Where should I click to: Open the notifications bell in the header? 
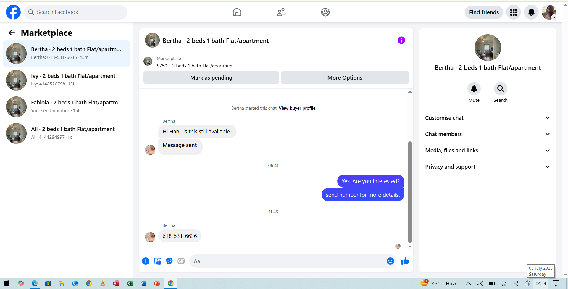[x=531, y=12]
